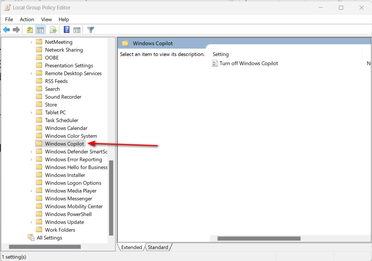372x261 pixels.
Task: Expand the Windows Update folder
Action: point(31,222)
